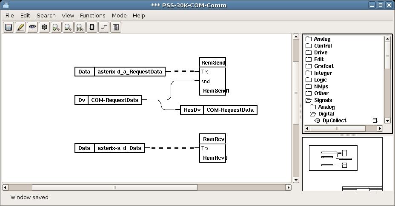Screen dimensions: 395x206
Task: Activate View mode eye icon
Action: coord(32,27)
